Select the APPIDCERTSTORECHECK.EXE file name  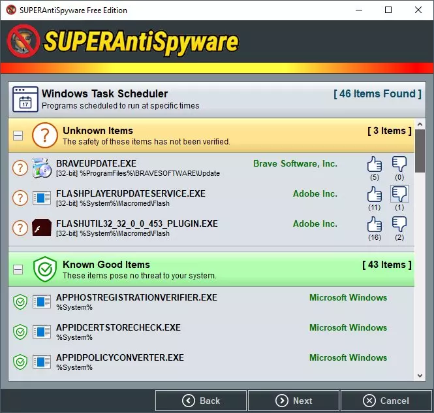(x=118, y=327)
